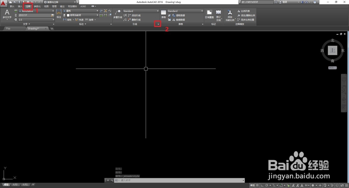Start the Multiline Text (多行文字) tool
349x188 pixels.
pyautogui.click(x=7, y=14)
